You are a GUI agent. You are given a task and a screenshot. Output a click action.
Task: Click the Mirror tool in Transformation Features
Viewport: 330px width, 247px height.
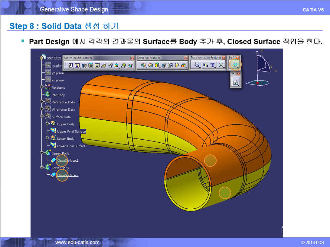[206, 65]
